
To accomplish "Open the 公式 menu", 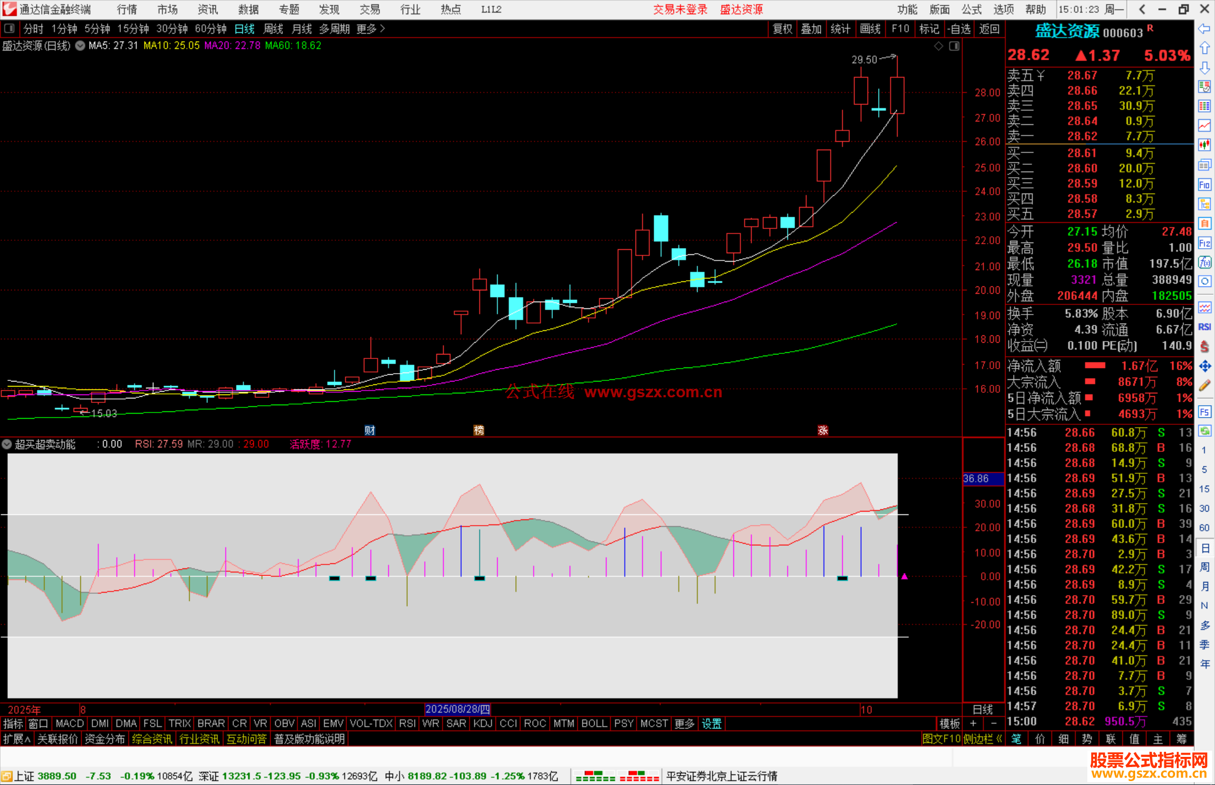I will coord(971,10).
